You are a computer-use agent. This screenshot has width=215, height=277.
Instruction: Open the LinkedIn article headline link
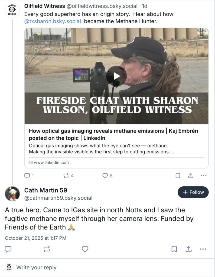point(113,134)
